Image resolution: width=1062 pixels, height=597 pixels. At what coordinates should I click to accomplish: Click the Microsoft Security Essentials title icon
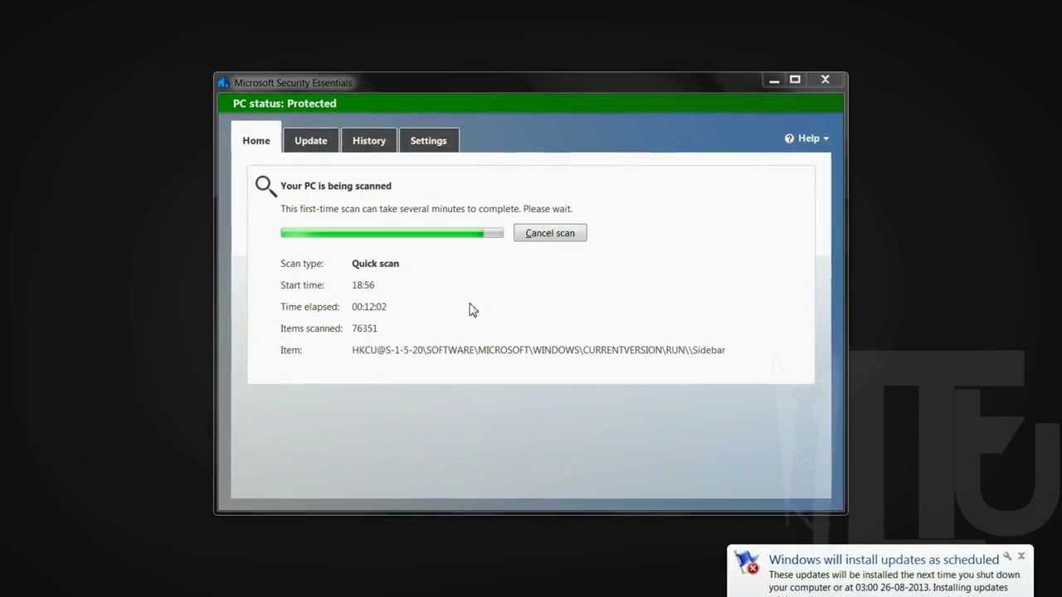pos(223,83)
